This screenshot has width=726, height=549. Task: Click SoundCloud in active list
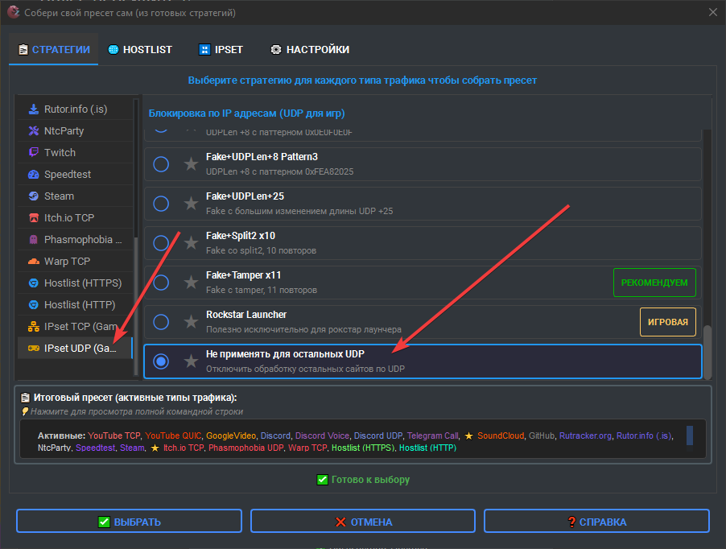(501, 435)
